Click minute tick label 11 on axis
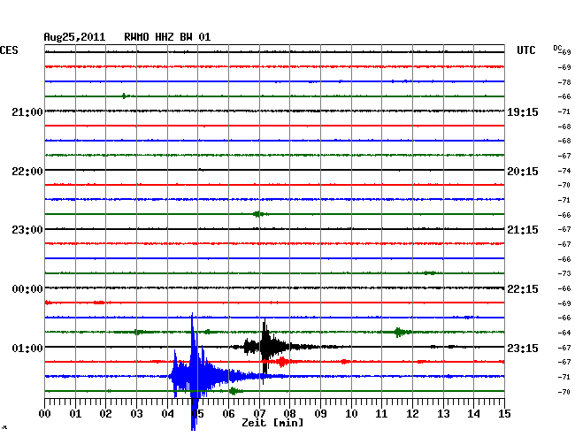 coord(382,413)
